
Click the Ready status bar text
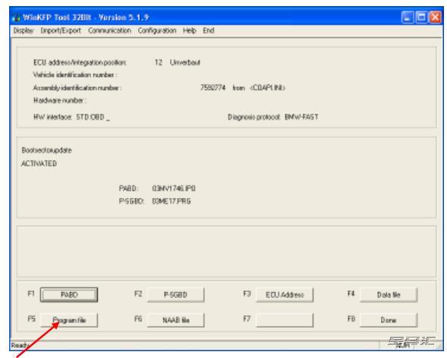tap(18, 345)
